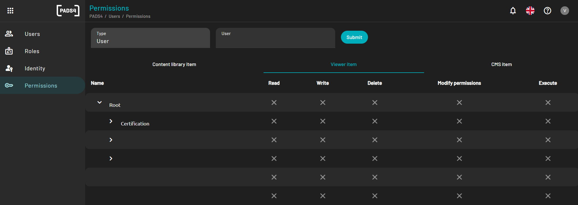Switch to CMS item tab
This screenshot has height=205, width=578.
501,64
